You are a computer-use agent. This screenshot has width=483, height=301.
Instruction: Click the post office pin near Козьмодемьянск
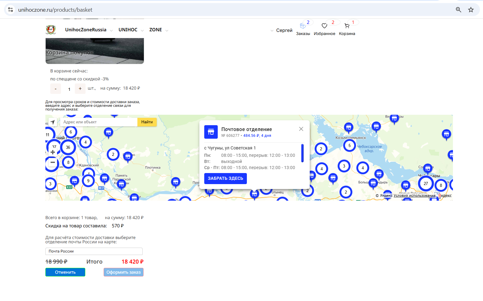(x=348, y=127)
